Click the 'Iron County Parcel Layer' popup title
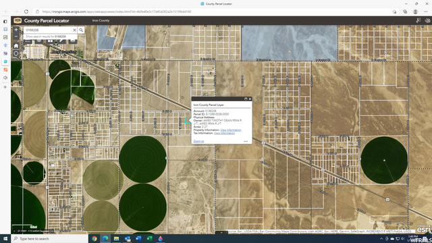The height and width of the screenshot is (243, 432). 209,105
